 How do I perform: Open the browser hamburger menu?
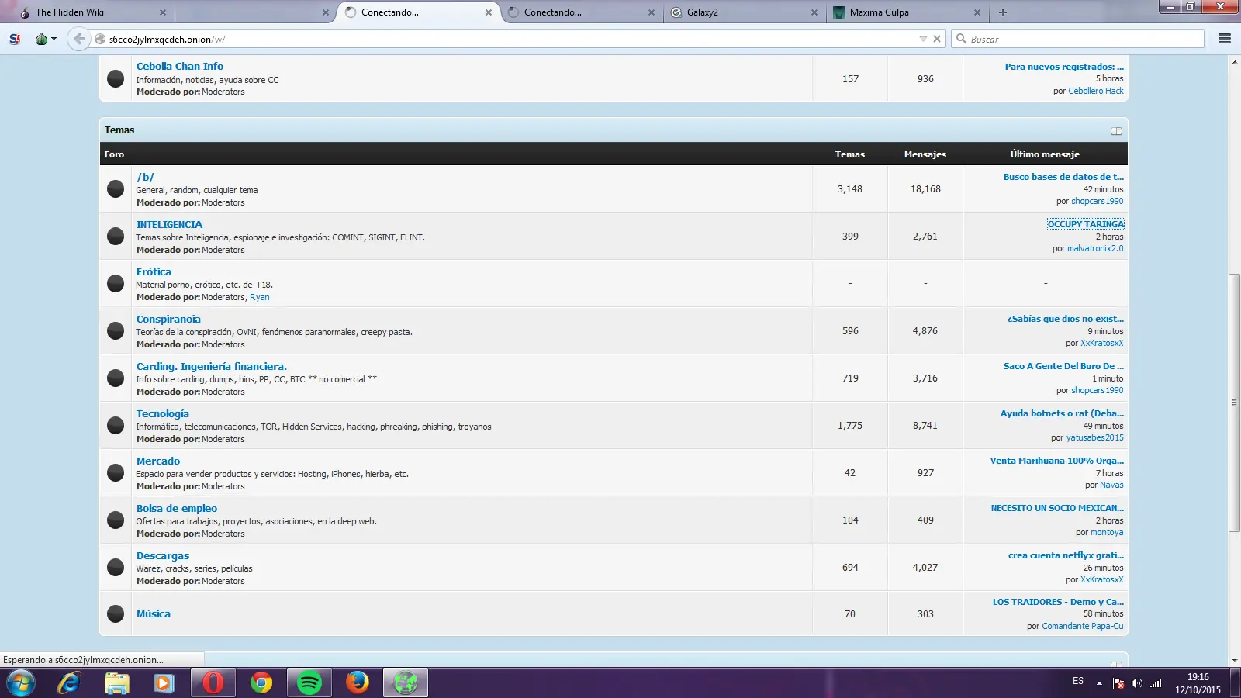coord(1225,39)
